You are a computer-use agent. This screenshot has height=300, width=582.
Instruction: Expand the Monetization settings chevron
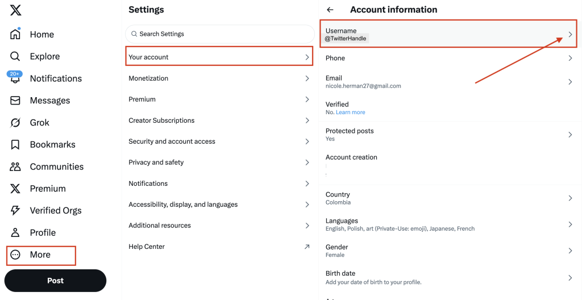pyautogui.click(x=307, y=78)
